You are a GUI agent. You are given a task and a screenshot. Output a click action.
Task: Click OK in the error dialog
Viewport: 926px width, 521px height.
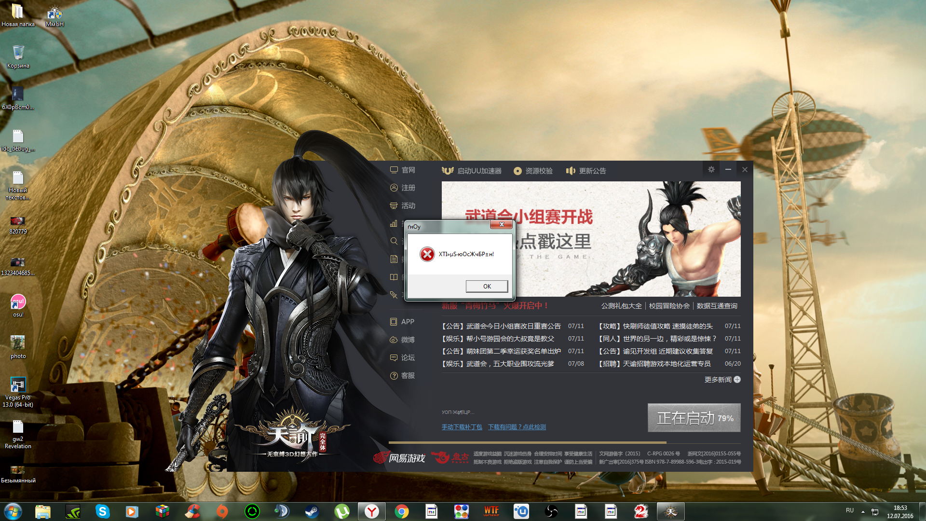click(x=487, y=286)
